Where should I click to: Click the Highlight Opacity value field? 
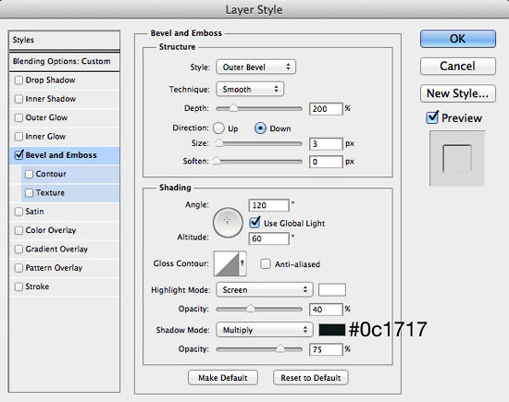[326, 310]
